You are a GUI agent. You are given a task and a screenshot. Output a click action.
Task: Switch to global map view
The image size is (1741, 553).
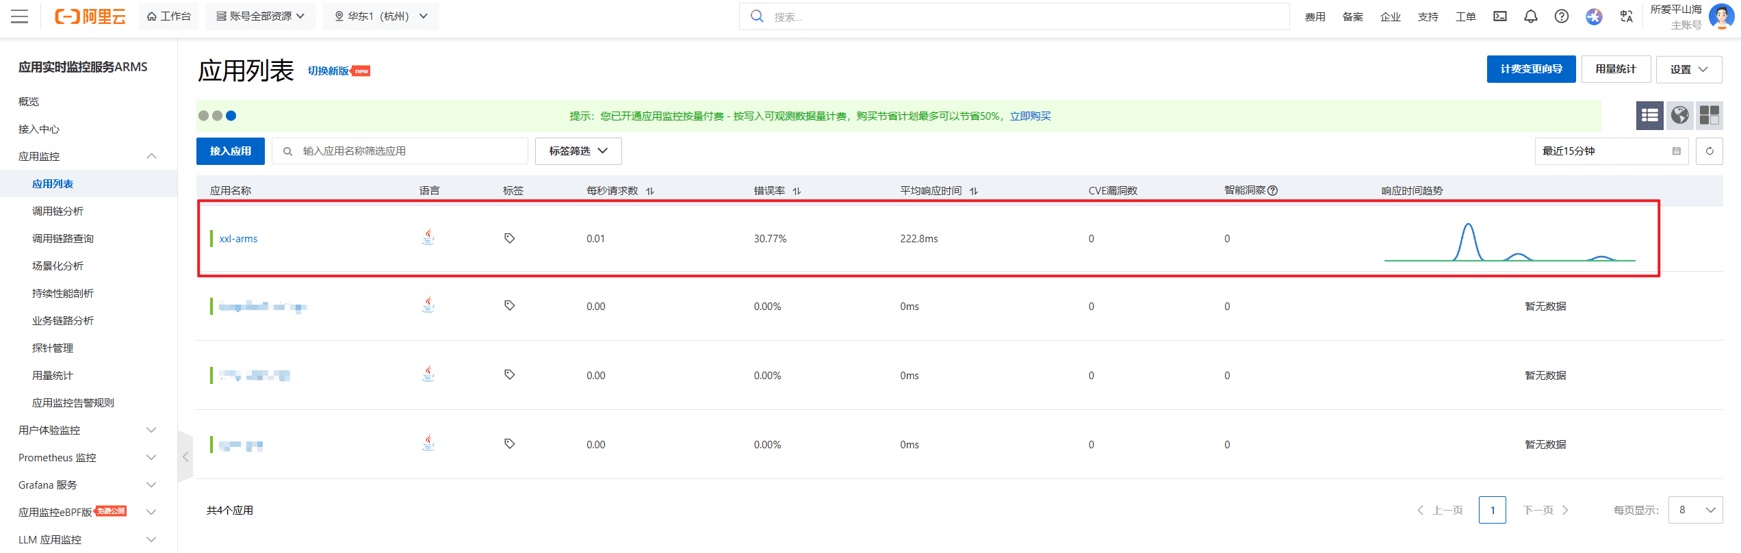tap(1679, 115)
